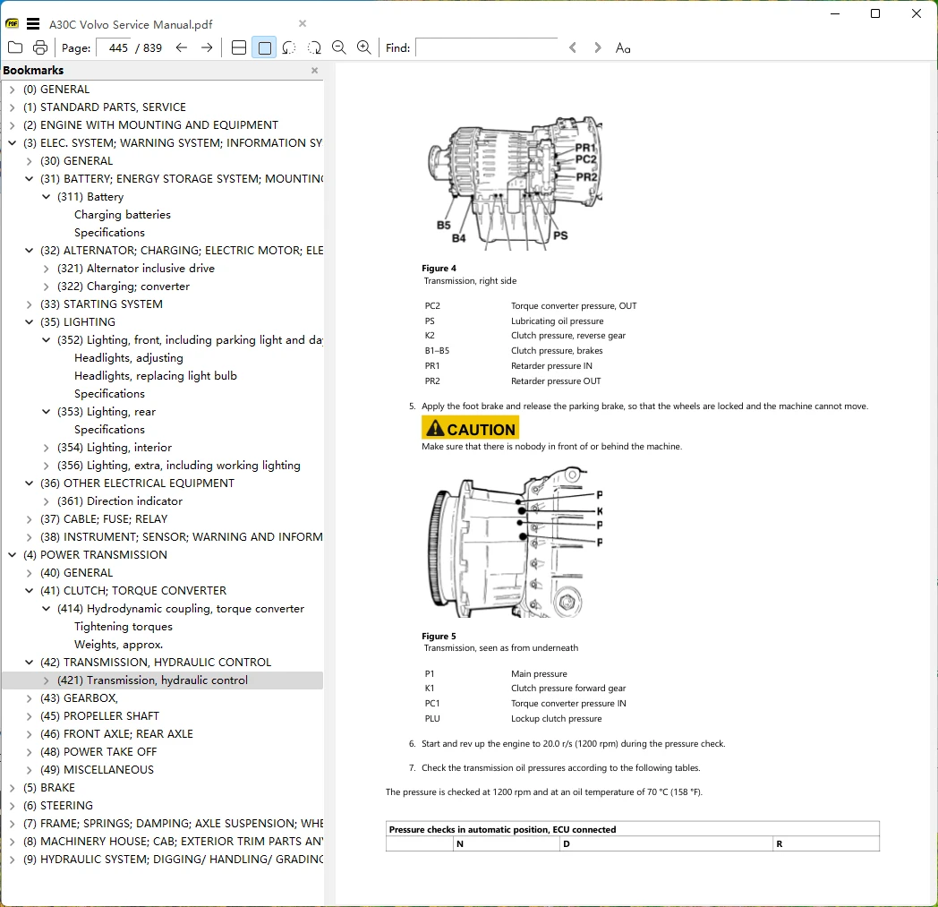This screenshot has height=907, width=938.
Task: Open Specifications bookmark under (311) Battery
Action: point(109,233)
